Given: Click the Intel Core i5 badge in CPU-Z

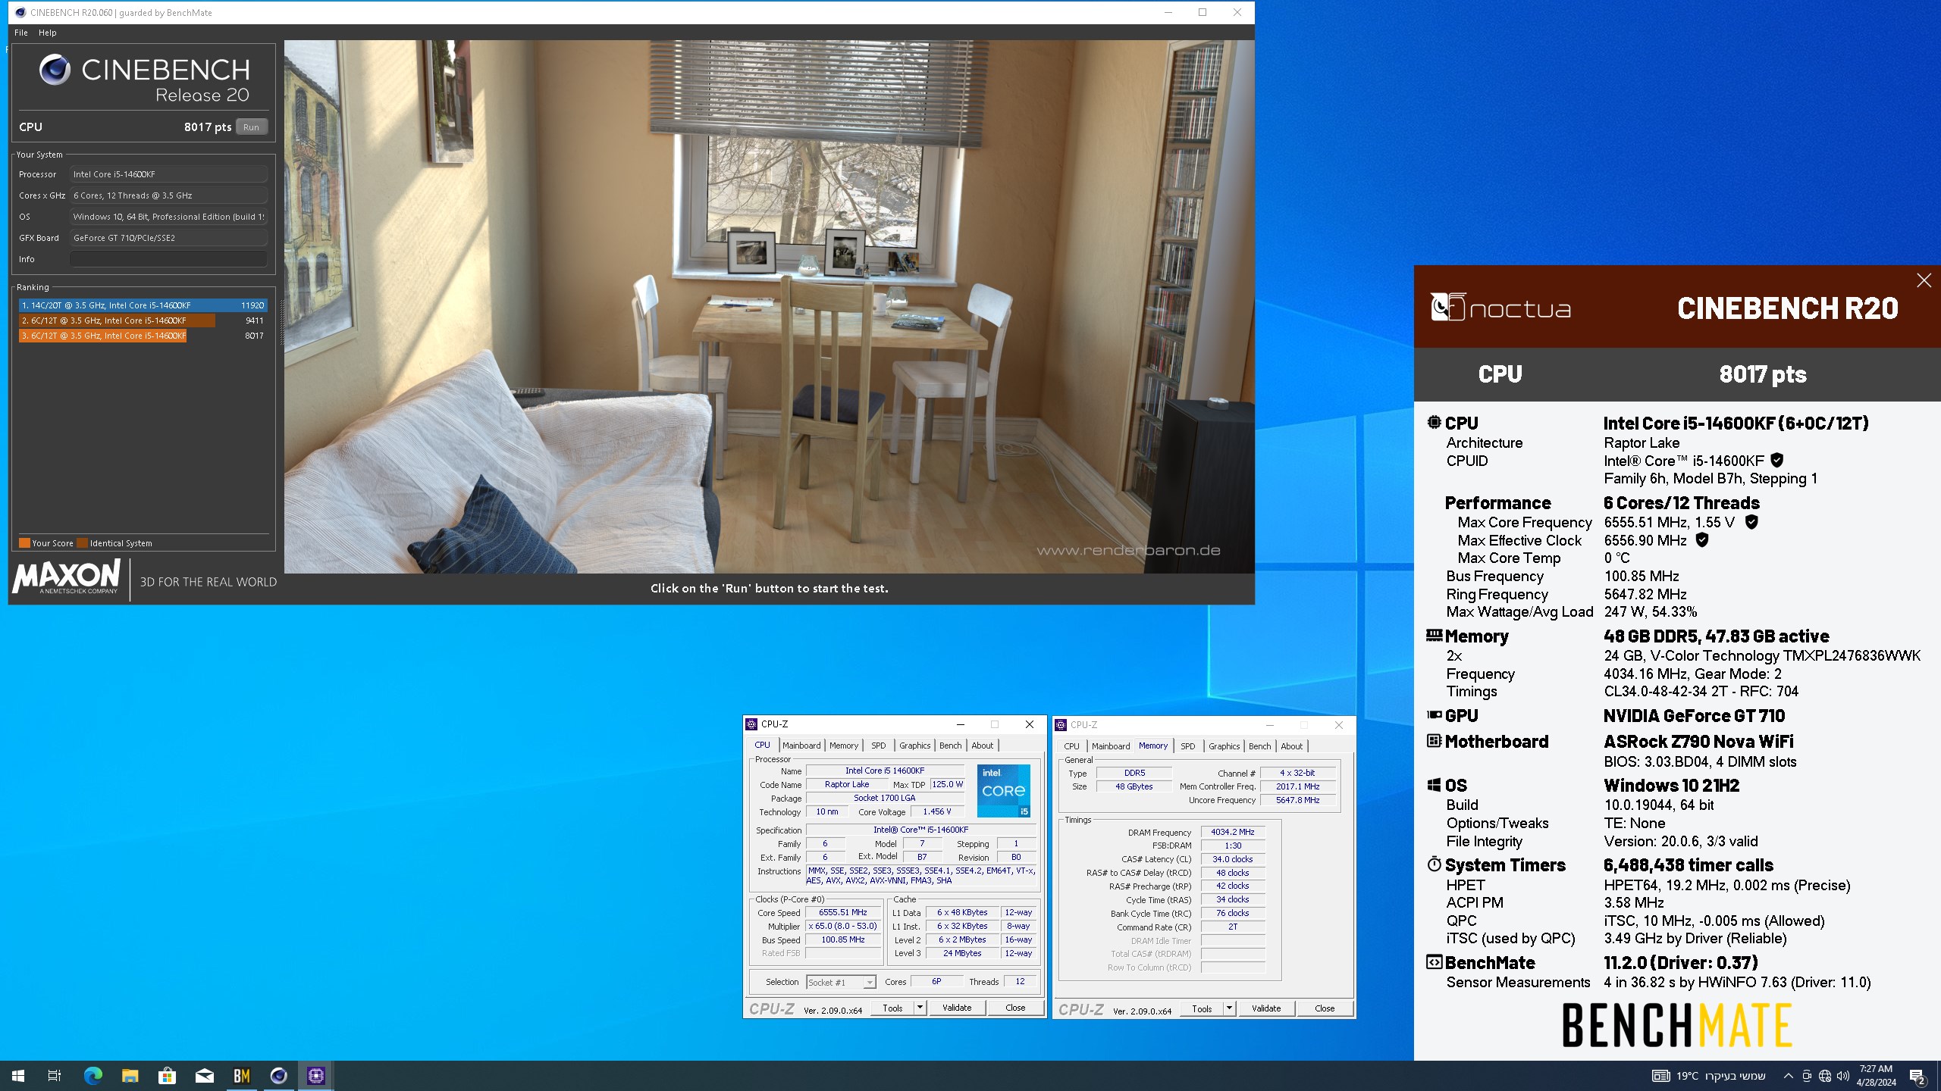Looking at the screenshot, I should (1003, 791).
